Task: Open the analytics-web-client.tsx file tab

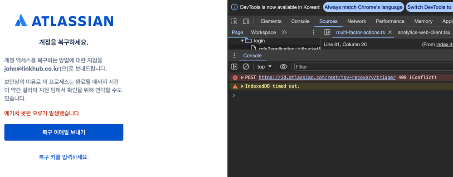Action: (x=424, y=32)
